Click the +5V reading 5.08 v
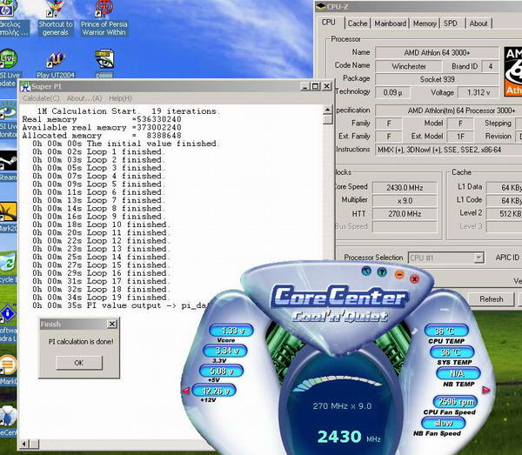This screenshot has height=455, width=522. [x=222, y=371]
